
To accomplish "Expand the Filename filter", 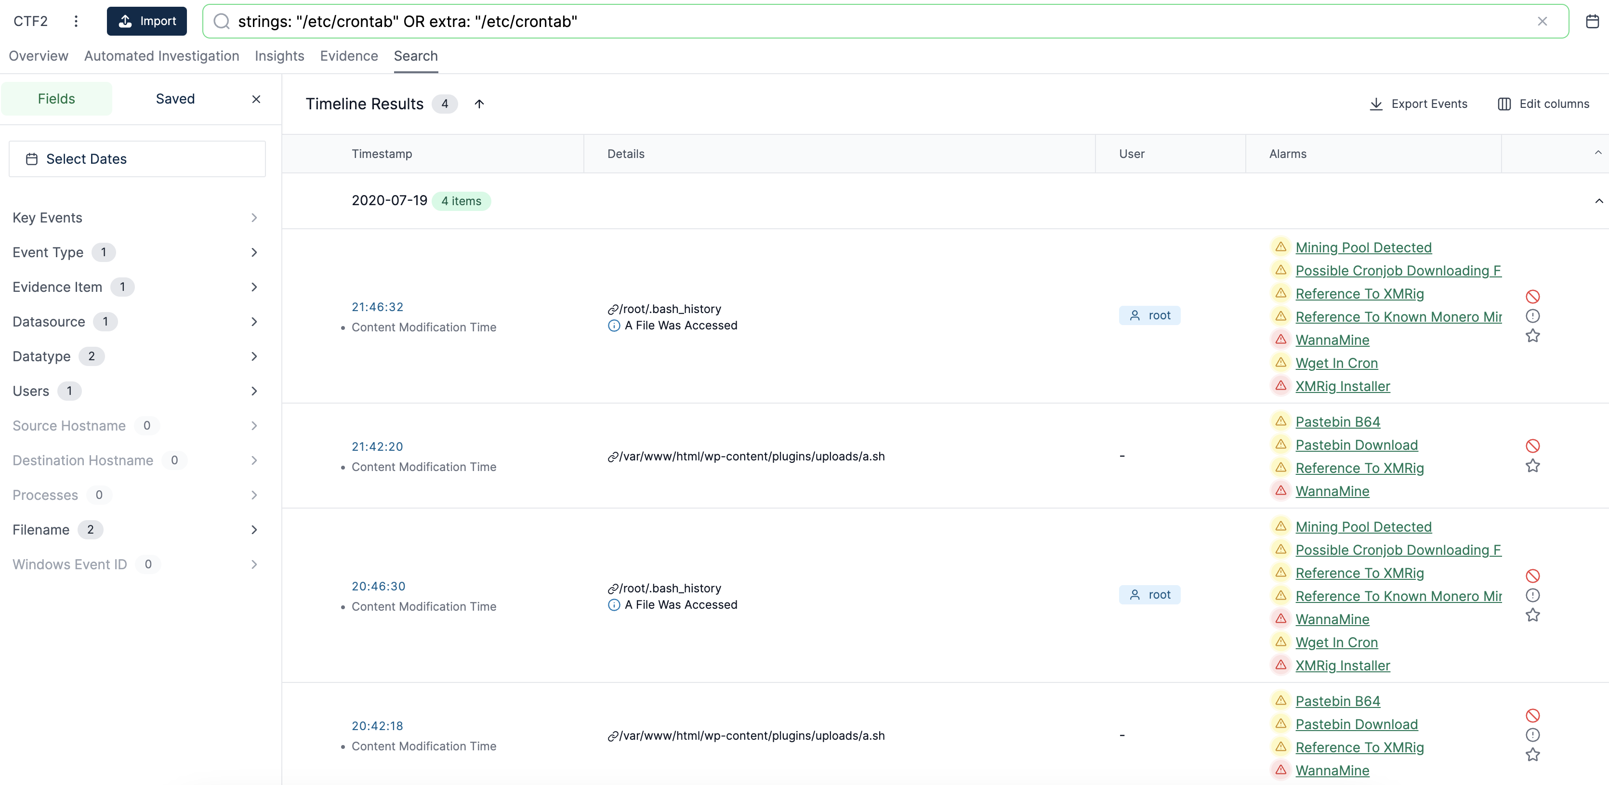I will tap(135, 530).
